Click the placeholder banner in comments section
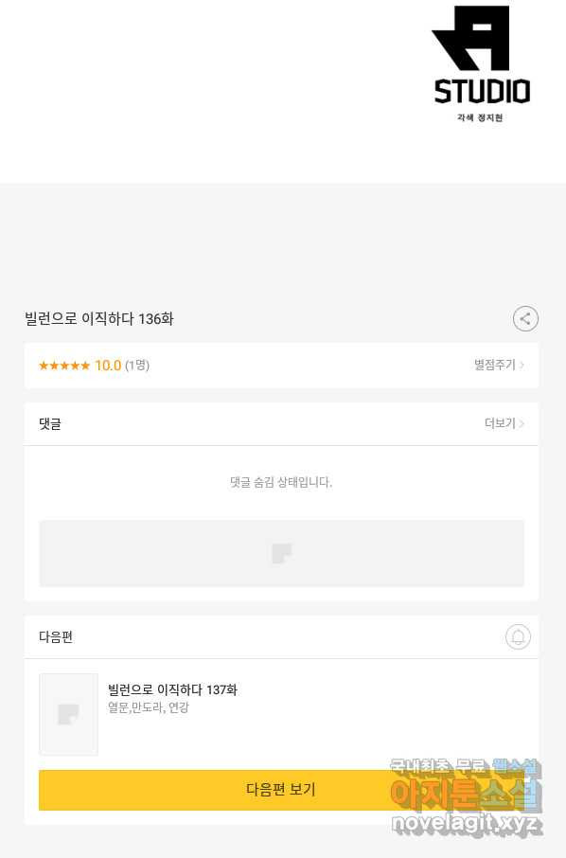The width and height of the screenshot is (566, 858). pyautogui.click(x=281, y=553)
